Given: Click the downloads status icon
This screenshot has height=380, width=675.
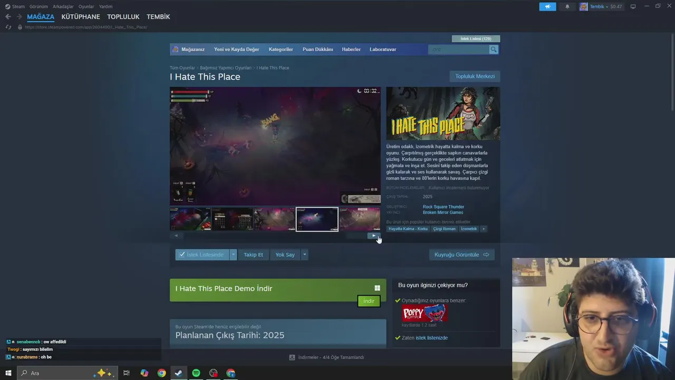Looking at the screenshot, I should point(292,357).
